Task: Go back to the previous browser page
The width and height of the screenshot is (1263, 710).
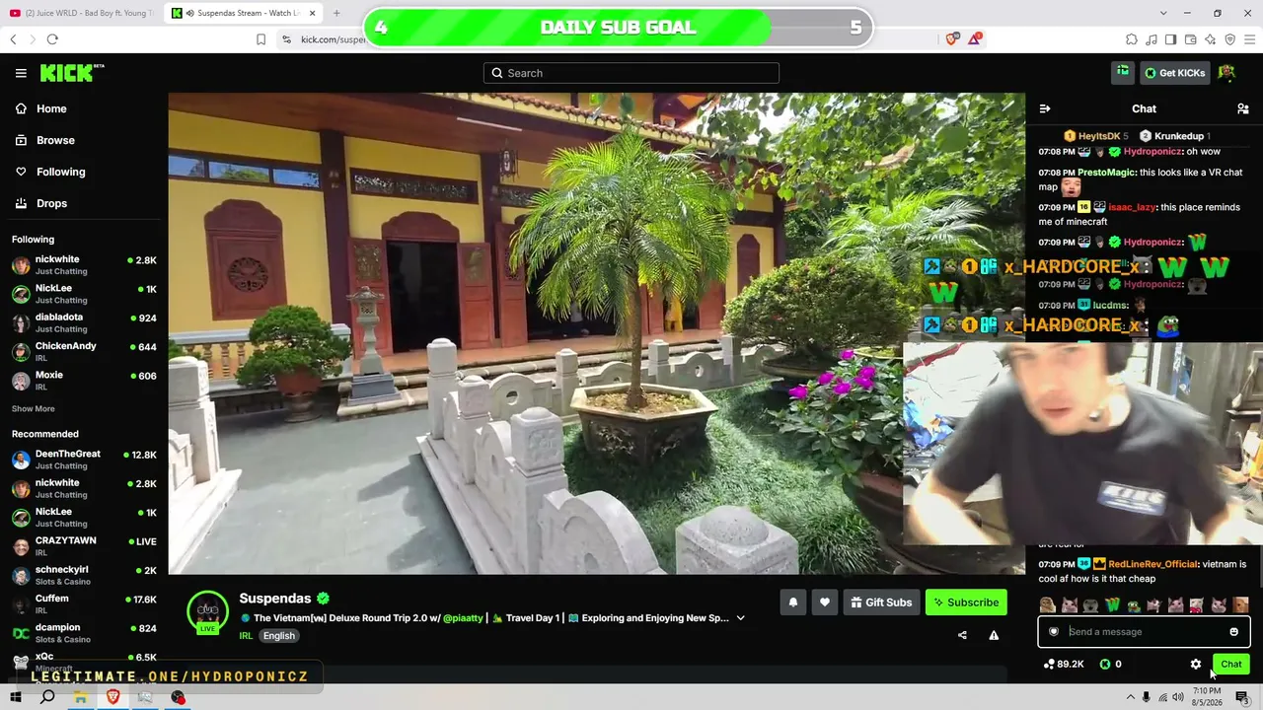Action: pos(13,39)
